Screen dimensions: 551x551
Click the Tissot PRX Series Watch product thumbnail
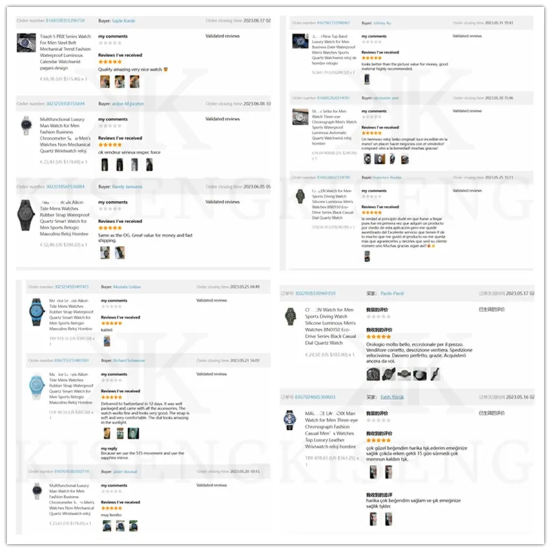tap(26, 43)
